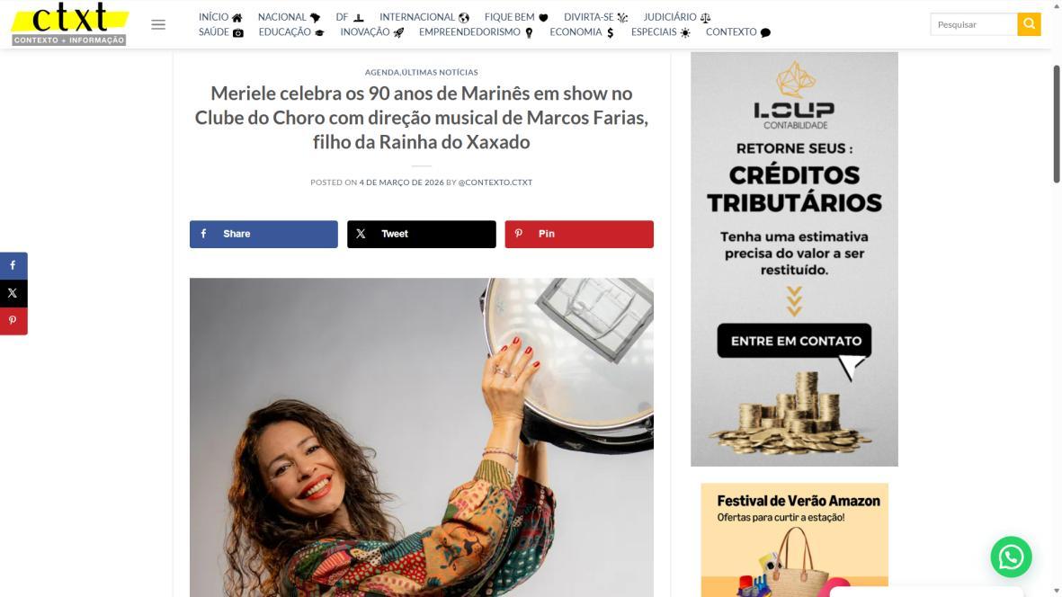The image size is (1062, 597).
Task: Click the Pesquisar search field
Action: click(x=974, y=24)
